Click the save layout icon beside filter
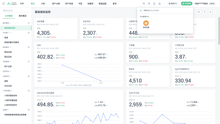This screenshot has width=220, height=124. (x=199, y=12)
